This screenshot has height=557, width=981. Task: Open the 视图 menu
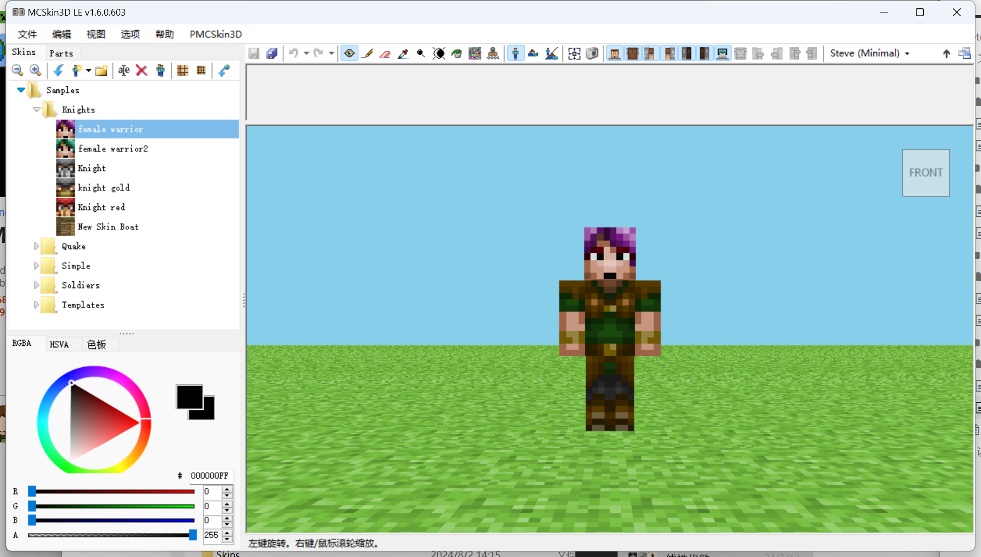[96, 34]
